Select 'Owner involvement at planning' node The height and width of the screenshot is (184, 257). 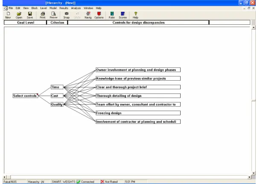click(x=138, y=70)
